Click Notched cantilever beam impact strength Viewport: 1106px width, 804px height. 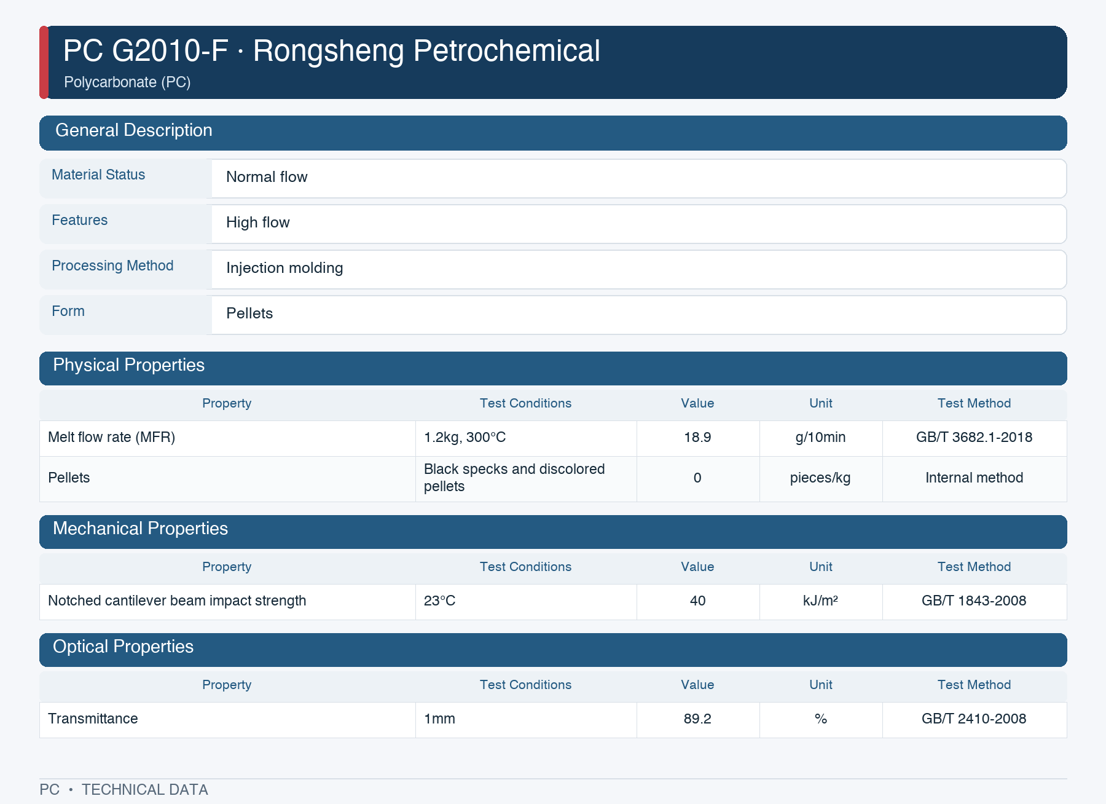pos(227,601)
